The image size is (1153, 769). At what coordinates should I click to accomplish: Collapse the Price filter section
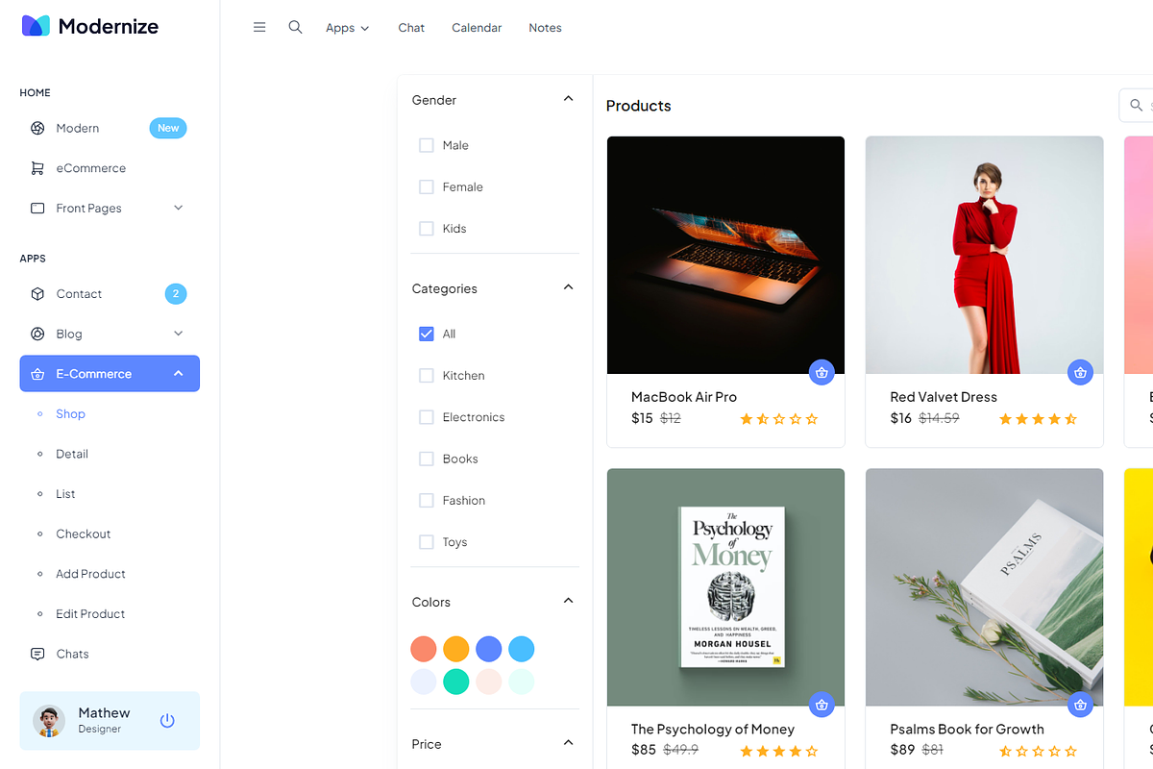click(568, 743)
